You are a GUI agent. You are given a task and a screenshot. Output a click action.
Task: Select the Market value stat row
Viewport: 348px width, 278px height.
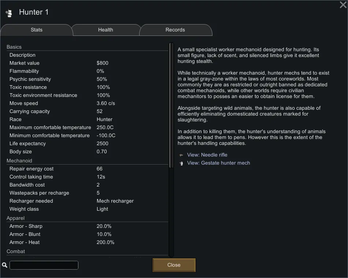point(88,63)
